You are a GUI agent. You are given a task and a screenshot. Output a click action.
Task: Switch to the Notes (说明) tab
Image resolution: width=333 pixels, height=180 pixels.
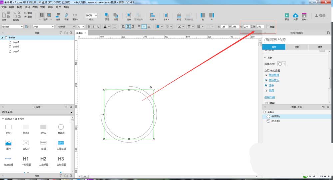pos(297,47)
